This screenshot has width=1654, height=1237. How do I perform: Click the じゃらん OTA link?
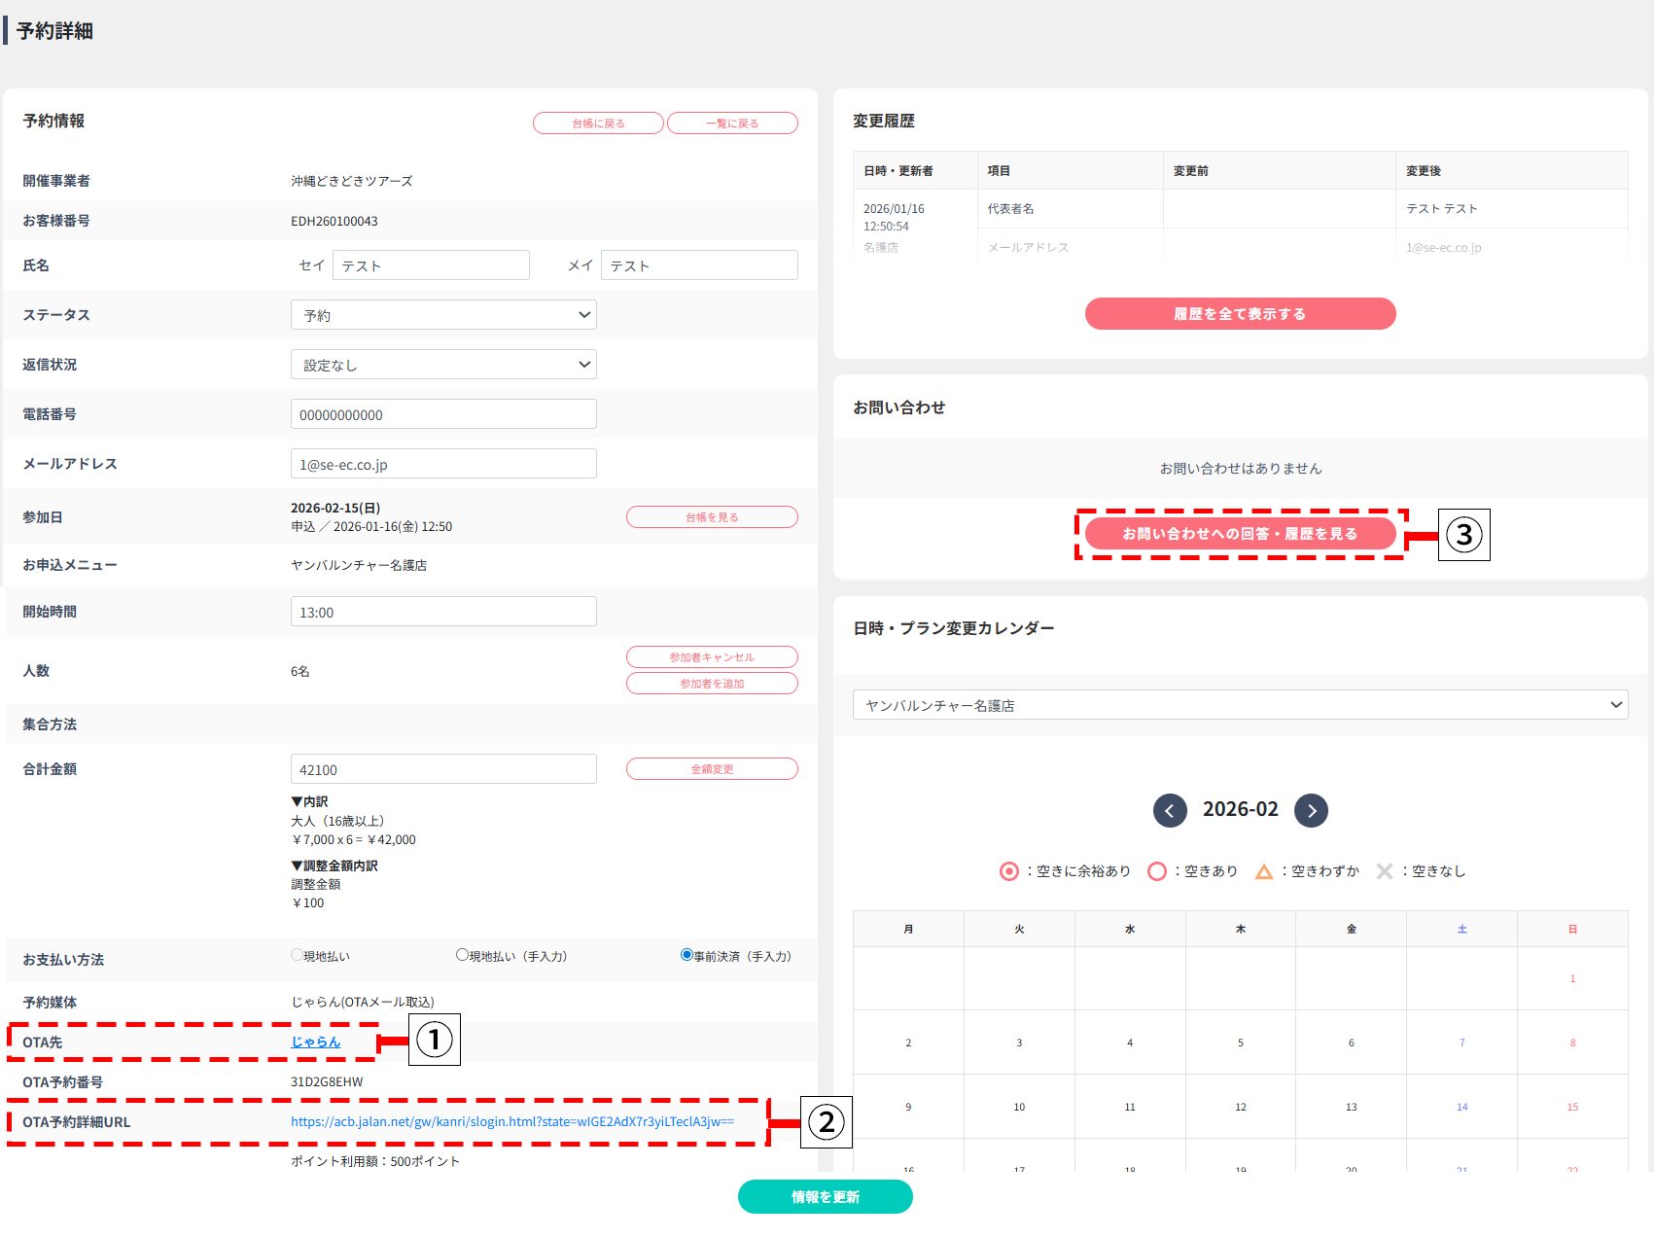[315, 1042]
